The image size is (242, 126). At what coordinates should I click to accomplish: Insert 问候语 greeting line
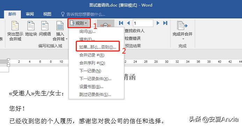pyautogui.click(x=45, y=29)
